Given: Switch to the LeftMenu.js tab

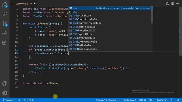Looking at the screenshot, I should point(22,4).
